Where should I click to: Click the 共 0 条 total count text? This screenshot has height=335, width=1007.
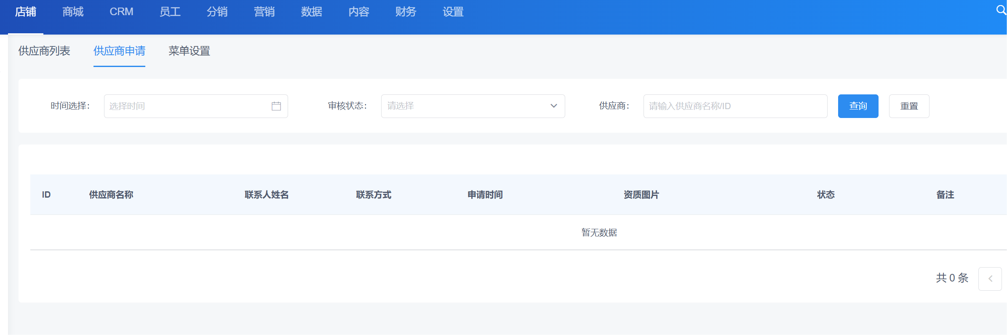point(952,278)
